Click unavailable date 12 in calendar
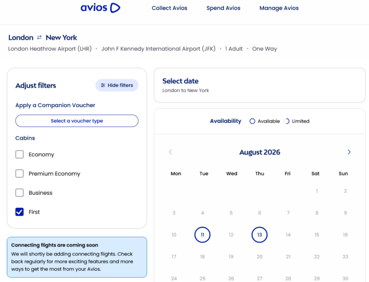The image size is (369, 282). click(231, 235)
